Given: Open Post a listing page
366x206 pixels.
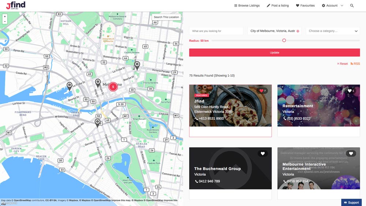Looking at the screenshot, I should [278, 5].
